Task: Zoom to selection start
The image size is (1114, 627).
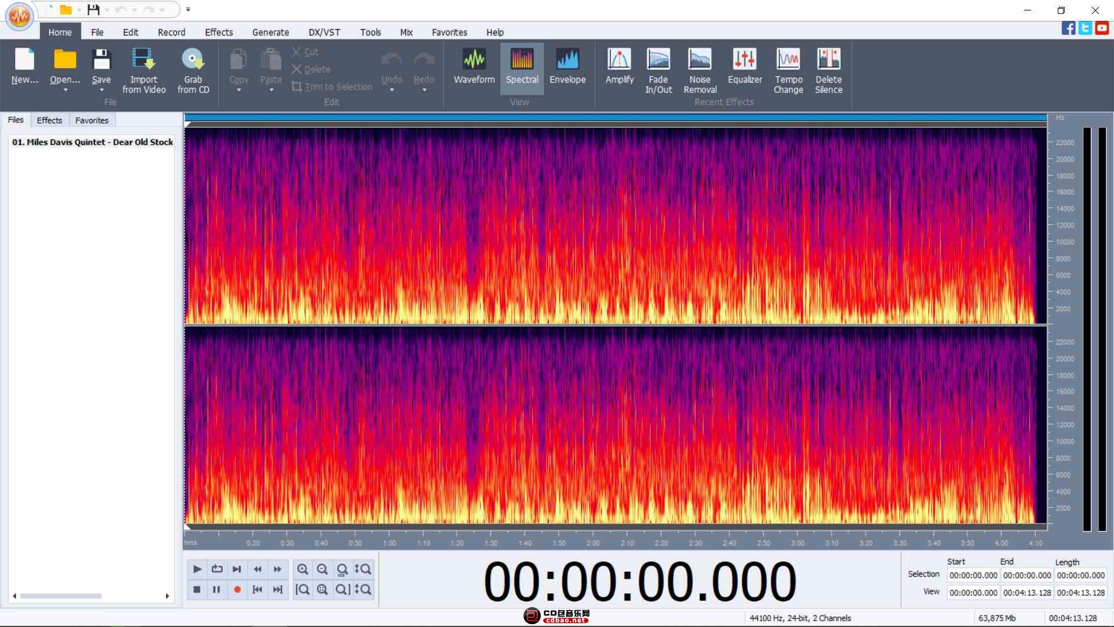Action: [302, 589]
